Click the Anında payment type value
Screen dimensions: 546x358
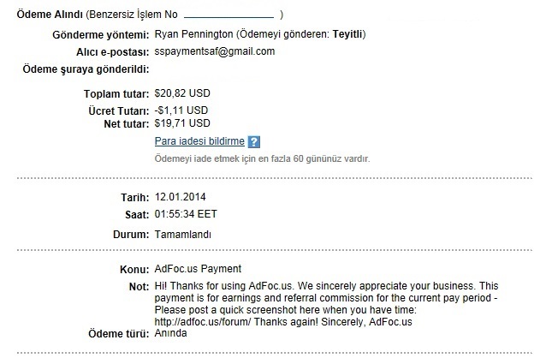click(170, 333)
